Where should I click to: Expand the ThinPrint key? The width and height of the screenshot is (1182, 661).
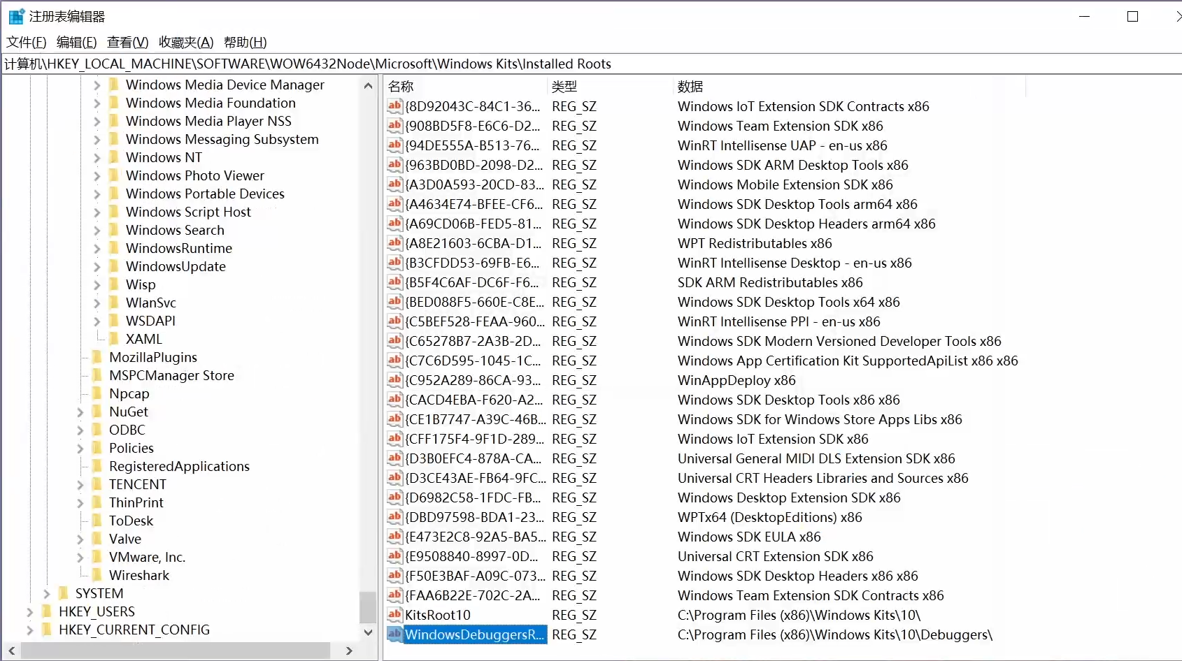[80, 503]
